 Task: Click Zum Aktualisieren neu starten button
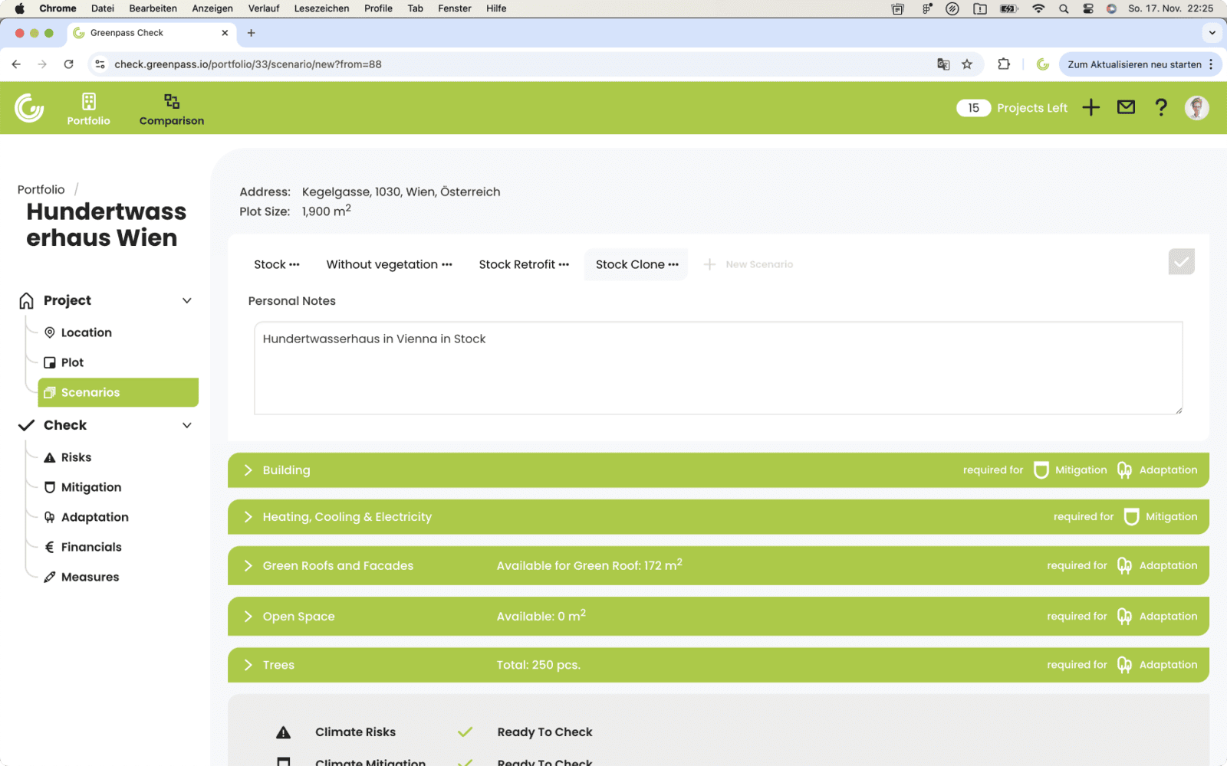pyautogui.click(x=1134, y=64)
